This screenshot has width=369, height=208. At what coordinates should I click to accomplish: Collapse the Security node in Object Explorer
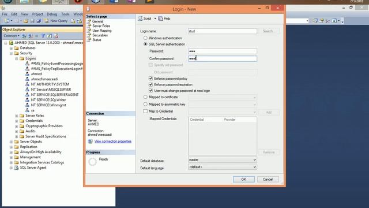click(11, 53)
